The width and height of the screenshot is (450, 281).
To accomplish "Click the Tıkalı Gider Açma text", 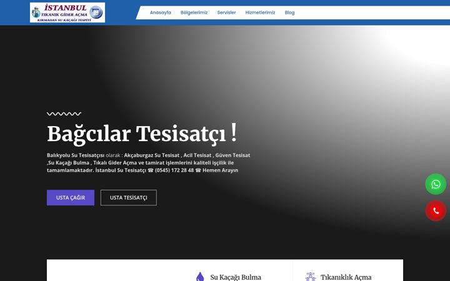I will click(x=115, y=163).
